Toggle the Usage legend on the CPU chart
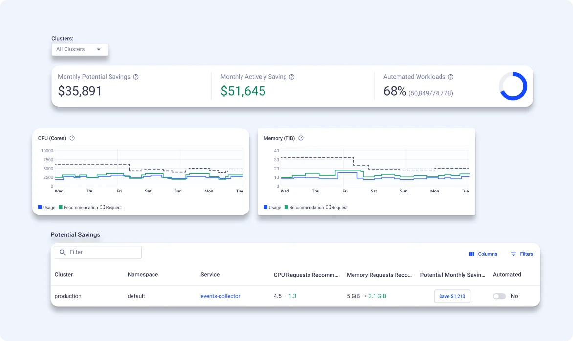 pos(46,207)
